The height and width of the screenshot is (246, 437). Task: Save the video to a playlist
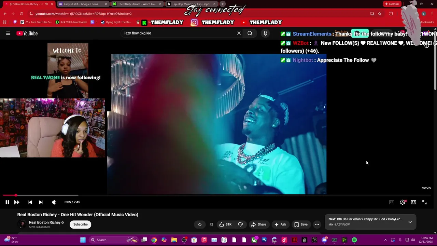[301, 224]
